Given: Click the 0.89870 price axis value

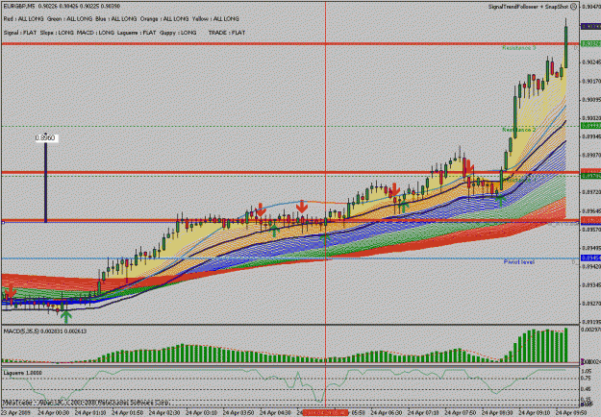Looking at the screenshot, I should click(591, 155).
